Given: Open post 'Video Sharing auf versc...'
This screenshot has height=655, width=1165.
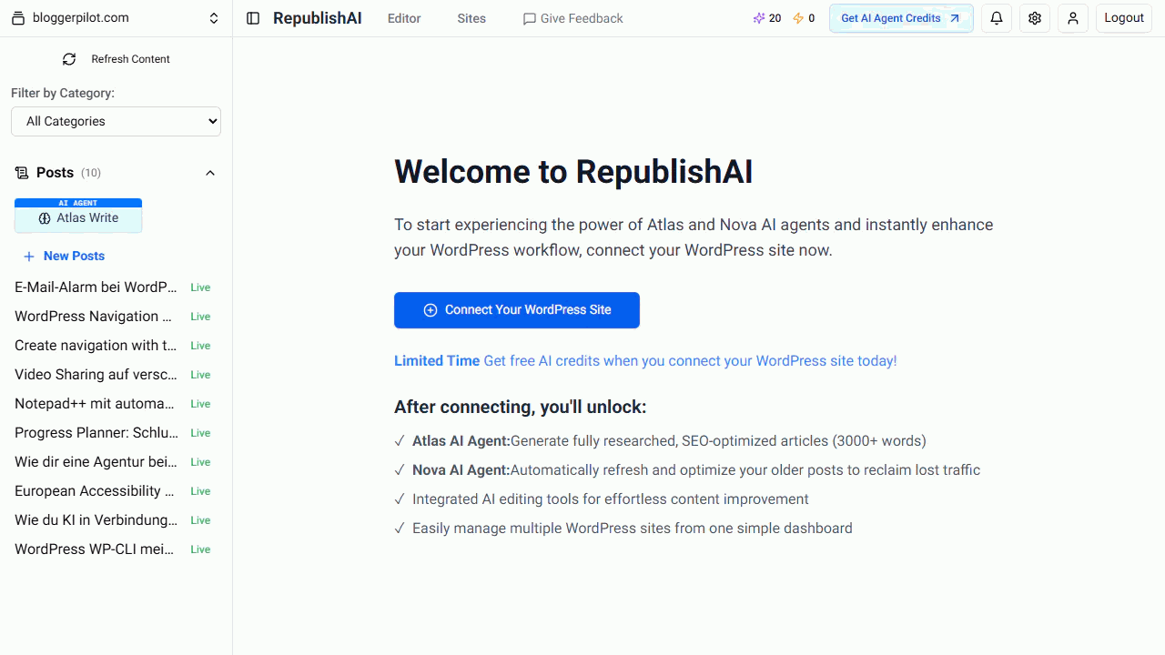Looking at the screenshot, I should (96, 375).
